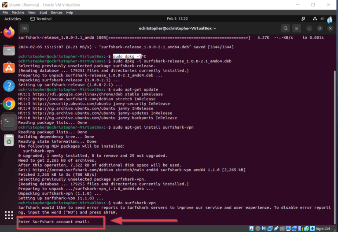338x232 pixels.
Task: Click the Enter Surfshark account email prompt
Action: (54, 222)
